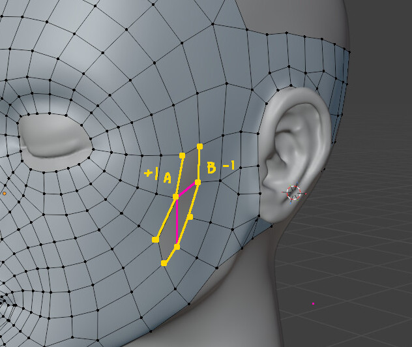Screen dimensions: 412x347
Task: Select the orange origin dot on the face
Action: point(5,194)
